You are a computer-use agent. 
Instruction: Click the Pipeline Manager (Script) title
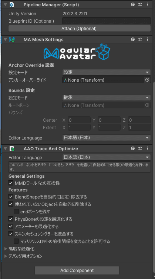[51, 5]
